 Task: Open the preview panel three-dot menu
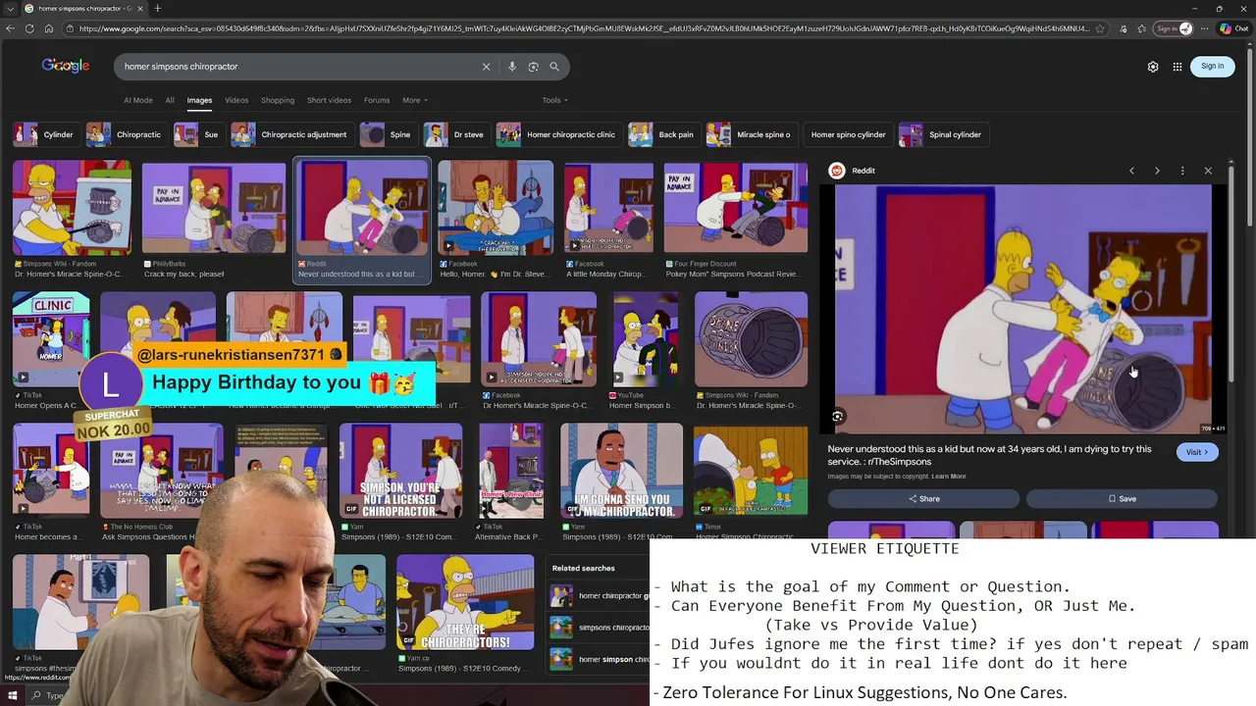click(x=1182, y=171)
